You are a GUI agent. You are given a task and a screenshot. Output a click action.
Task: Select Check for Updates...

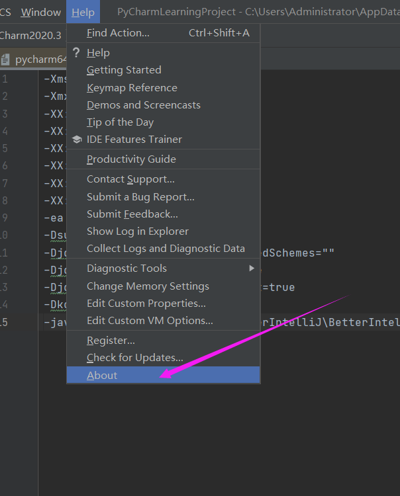tap(164, 358)
